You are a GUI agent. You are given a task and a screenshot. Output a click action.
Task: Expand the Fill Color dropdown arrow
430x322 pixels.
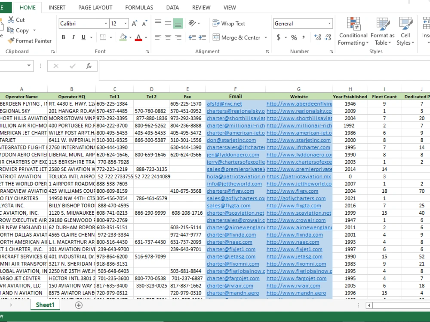130,37
